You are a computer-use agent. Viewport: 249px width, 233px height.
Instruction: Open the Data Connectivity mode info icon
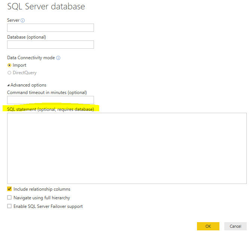pos(58,58)
